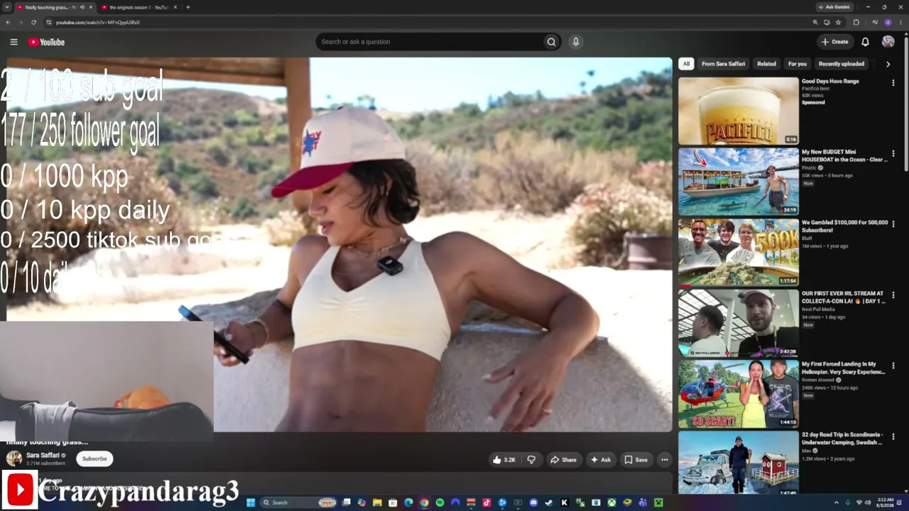909x511 pixels.
Task: Click the Ask Gemini button
Action: pos(834,7)
